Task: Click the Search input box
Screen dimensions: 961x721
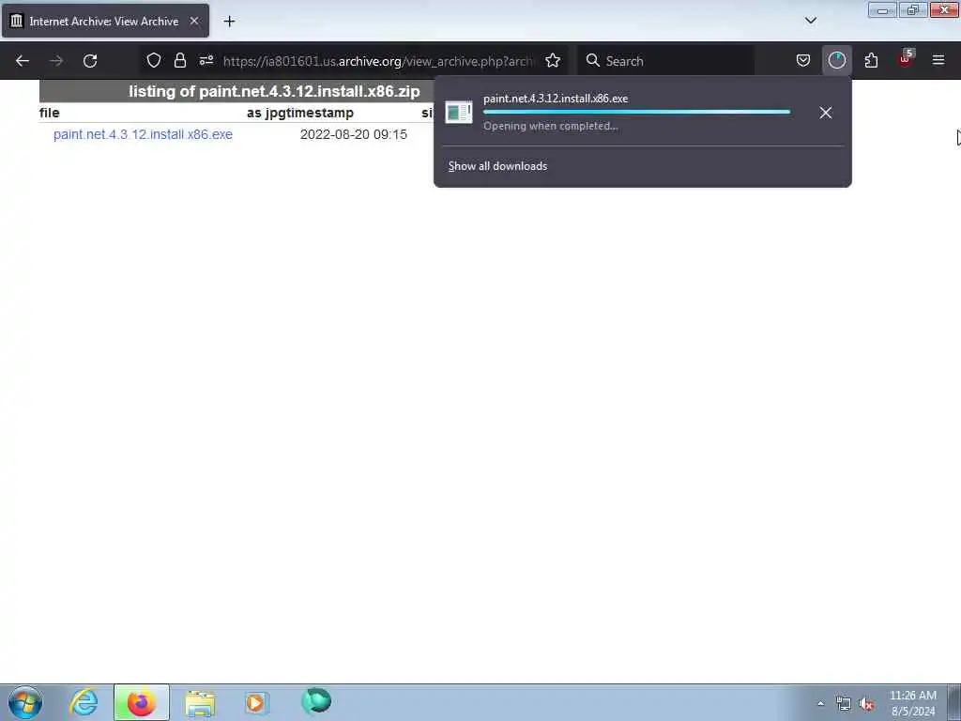Action: 665,61
